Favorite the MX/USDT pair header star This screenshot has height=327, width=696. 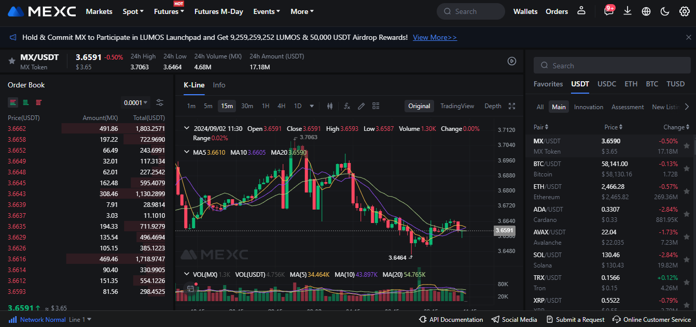coord(11,61)
